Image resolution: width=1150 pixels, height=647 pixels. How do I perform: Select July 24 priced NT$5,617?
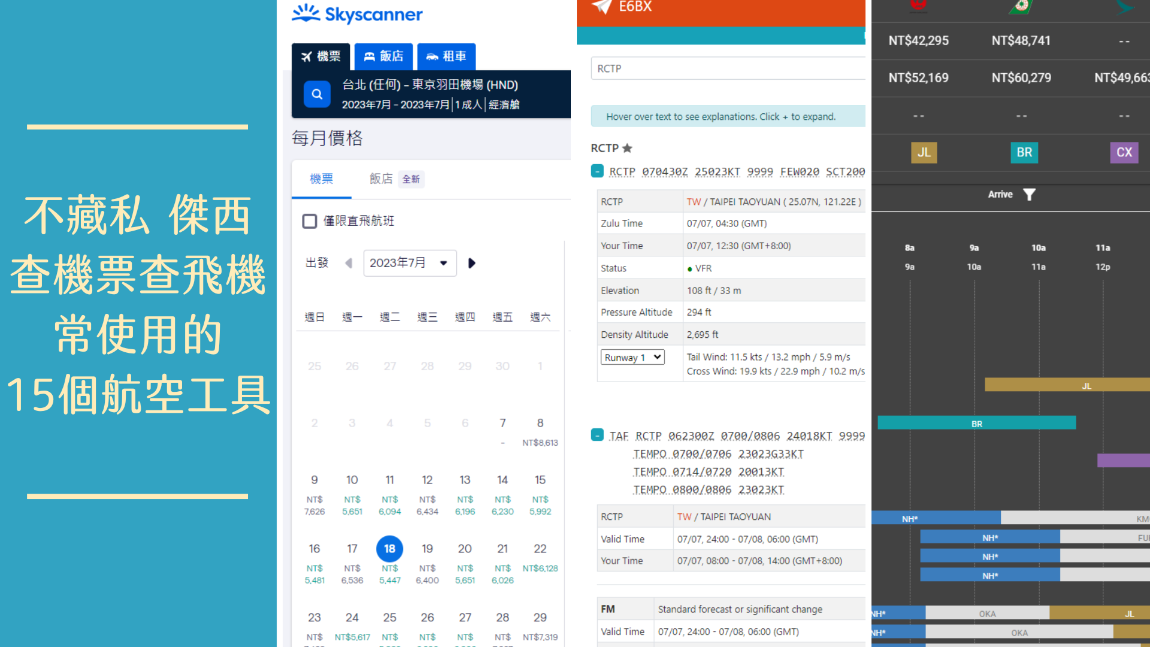pyautogui.click(x=352, y=627)
